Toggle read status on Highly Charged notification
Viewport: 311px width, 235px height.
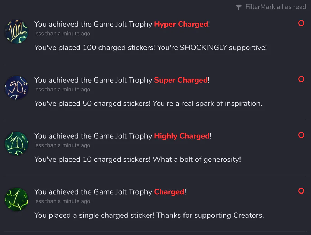301,135
